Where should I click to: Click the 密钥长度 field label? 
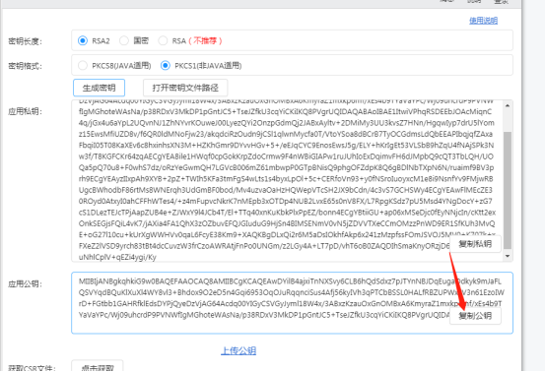click(x=25, y=41)
